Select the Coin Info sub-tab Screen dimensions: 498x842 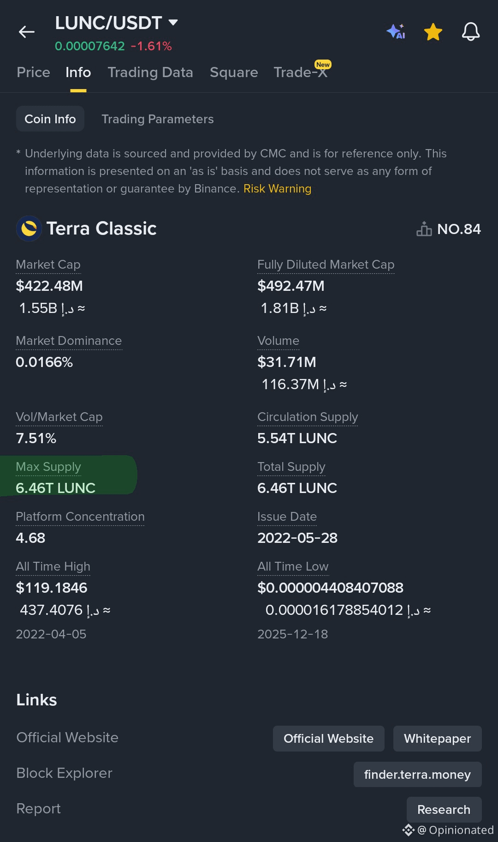click(x=50, y=119)
